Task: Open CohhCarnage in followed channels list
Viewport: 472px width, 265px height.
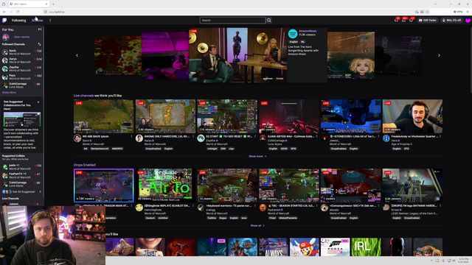Action: (21, 85)
